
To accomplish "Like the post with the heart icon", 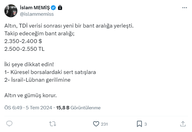I will point(96,124).
